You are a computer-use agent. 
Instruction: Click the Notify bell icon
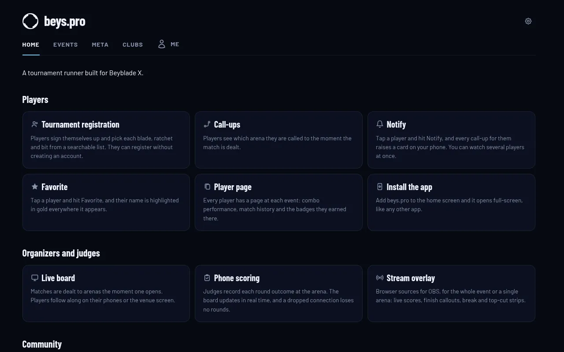(x=379, y=125)
